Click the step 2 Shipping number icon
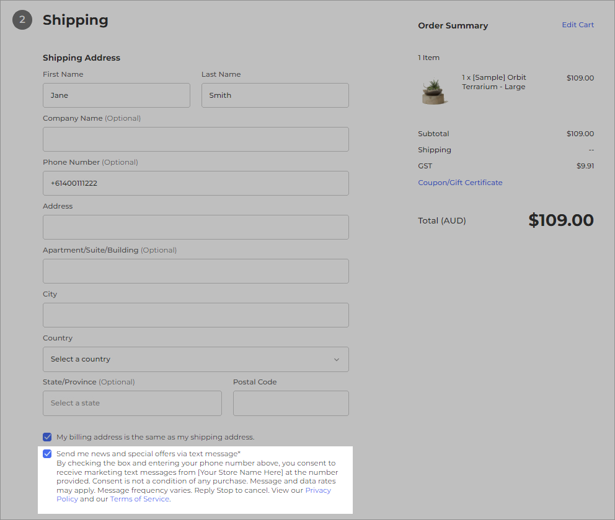Screen dimensions: 615x520 pyautogui.click(x=22, y=20)
